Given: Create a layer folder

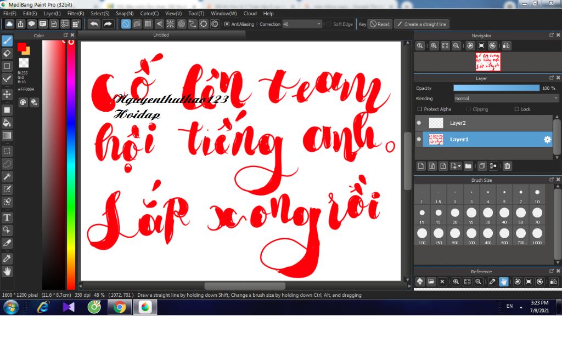Looking at the screenshot, I should pyautogui.click(x=468, y=166).
